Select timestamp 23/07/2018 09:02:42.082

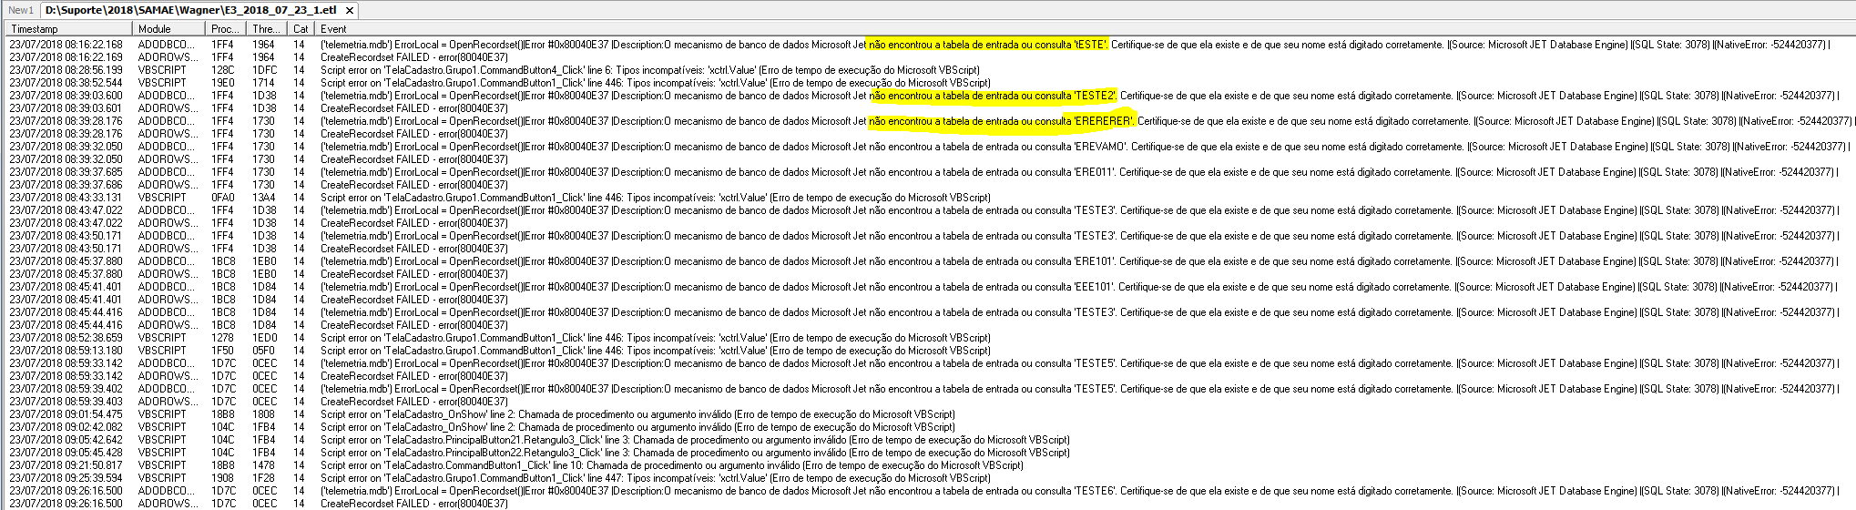click(66, 427)
